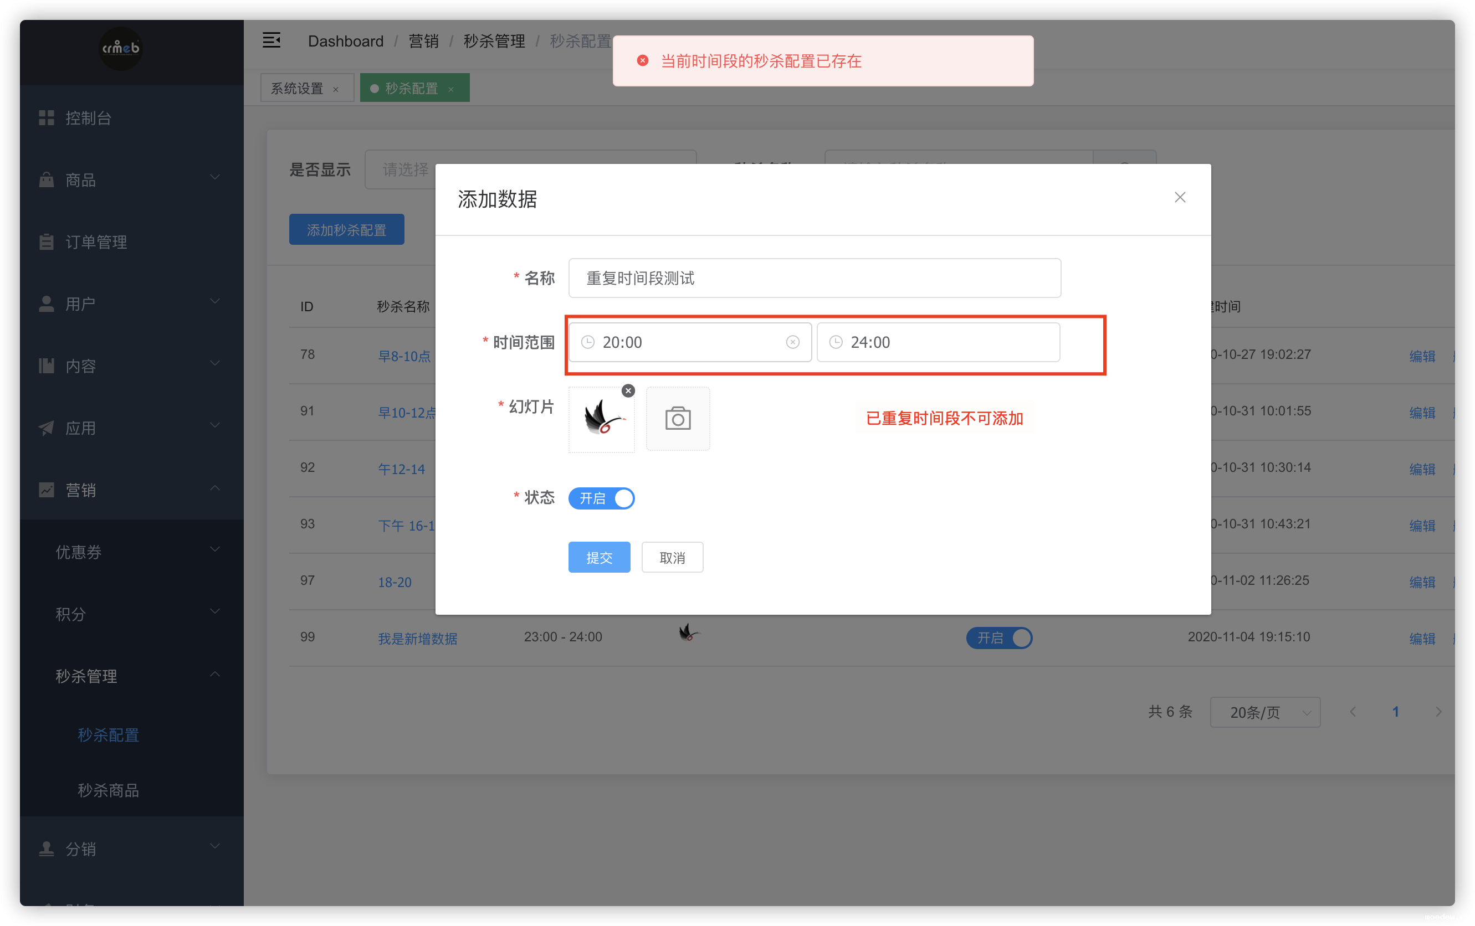
Task: Click the 提交 submit button
Action: [598, 557]
